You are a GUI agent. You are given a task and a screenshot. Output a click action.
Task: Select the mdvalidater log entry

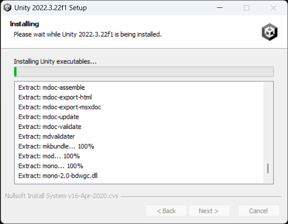pyautogui.click(x=47, y=136)
